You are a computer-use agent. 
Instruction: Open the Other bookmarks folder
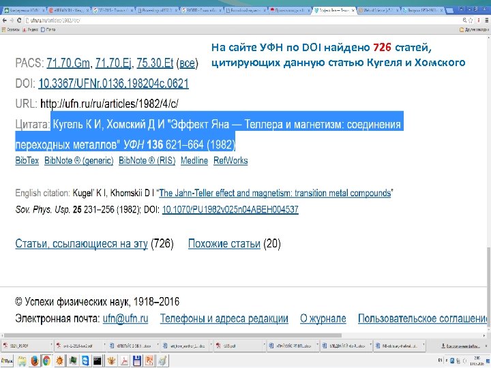click(x=474, y=29)
